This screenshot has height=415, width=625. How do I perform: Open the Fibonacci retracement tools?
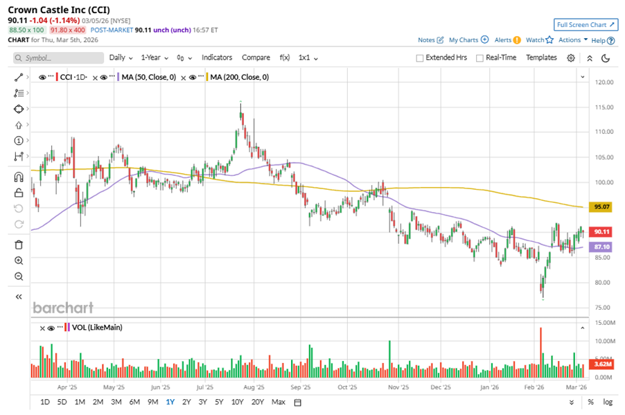19,94
